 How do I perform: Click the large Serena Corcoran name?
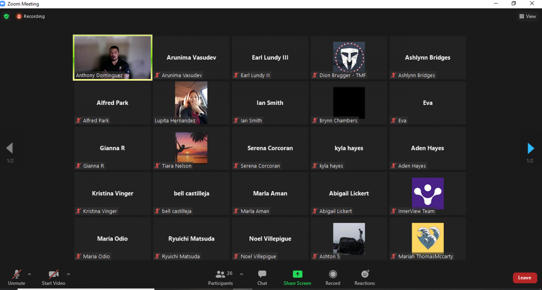tap(270, 148)
